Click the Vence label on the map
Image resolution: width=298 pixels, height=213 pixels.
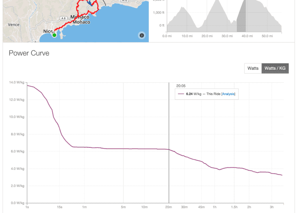pos(14,25)
